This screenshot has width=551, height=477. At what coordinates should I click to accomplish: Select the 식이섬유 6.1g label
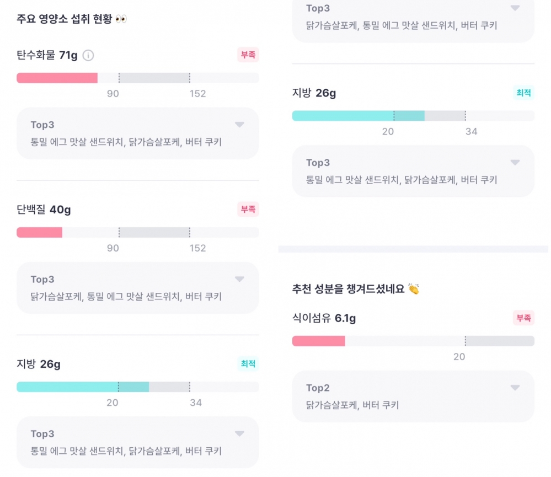click(x=324, y=318)
